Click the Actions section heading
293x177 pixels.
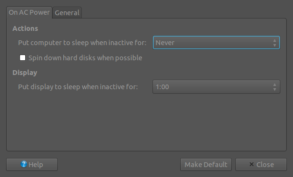click(x=25, y=28)
